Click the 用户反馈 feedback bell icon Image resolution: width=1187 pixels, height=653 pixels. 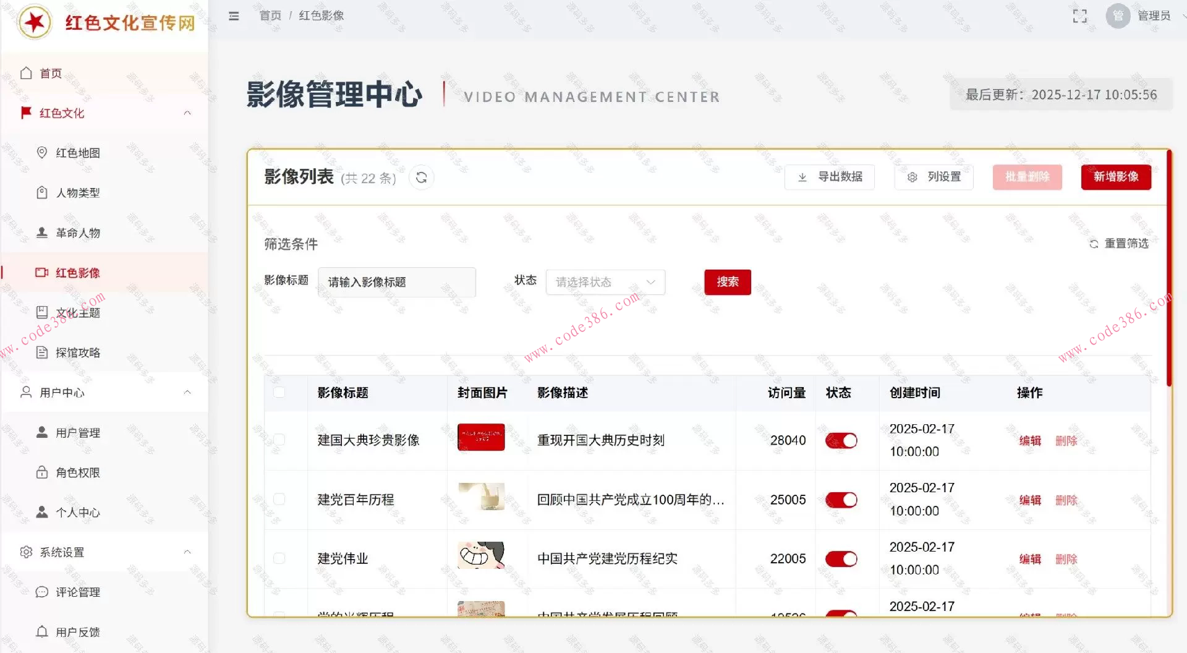(x=42, y=631)
